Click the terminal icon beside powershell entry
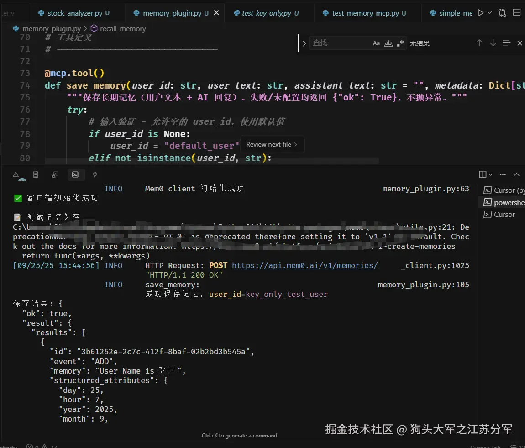This screenshot has height=448, width=525. point(488,202)
